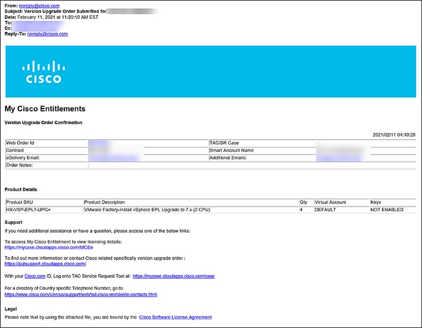Open the worldwide contacts directory link
Screen dimensions: 422x328
(x=81, y=295)
